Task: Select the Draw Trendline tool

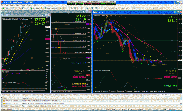Action: click(x=150, y=8)
